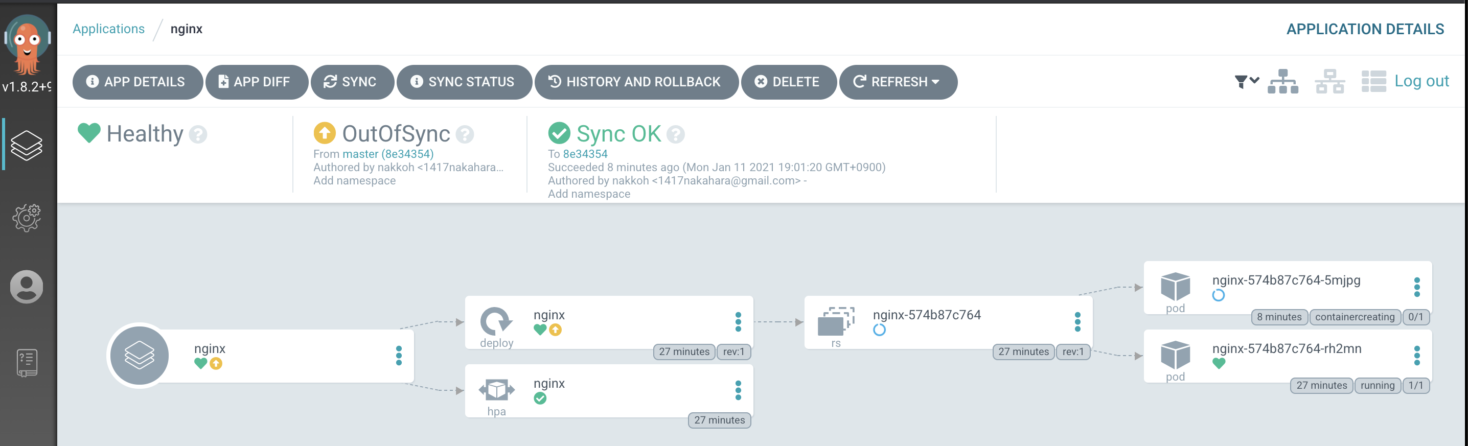This screenshot has height=446, width=1468.
Task: Click 1/1 ready count tag
Action: click(1415, 386)
